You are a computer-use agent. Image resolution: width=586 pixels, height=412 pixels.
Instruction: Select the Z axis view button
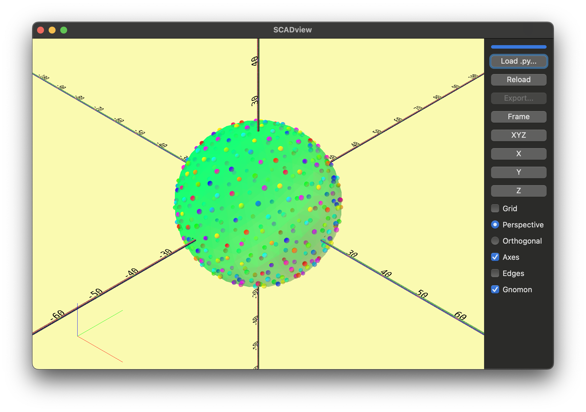click(519, 191)
